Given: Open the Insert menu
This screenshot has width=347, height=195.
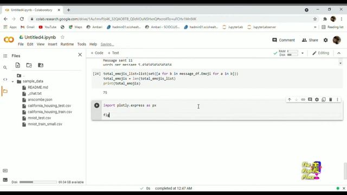Looking at the screenshot, I should pos(53,44).
